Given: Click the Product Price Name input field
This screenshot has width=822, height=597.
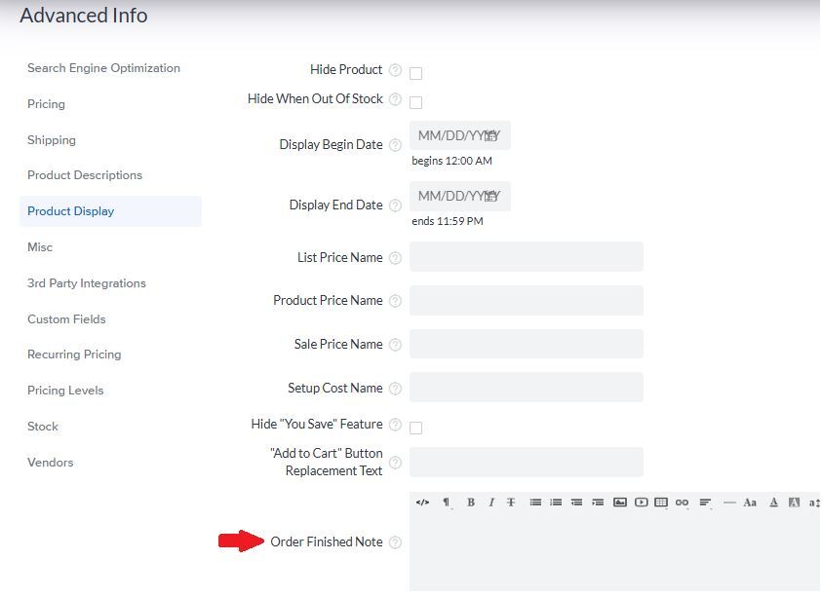Looking at the screenshot, I should coord(526,301).
